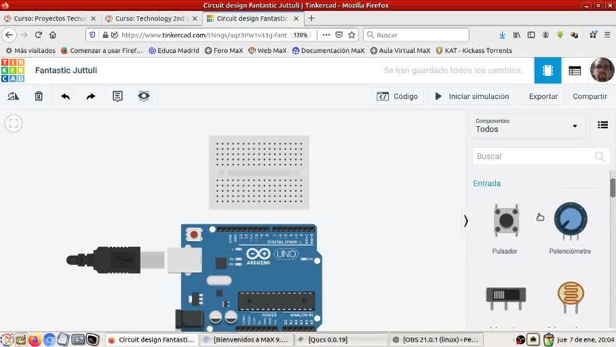
Task: Switch to Curso: Proyectos Tecno tab
Action: pyautogui.click(x=50, y=18)
